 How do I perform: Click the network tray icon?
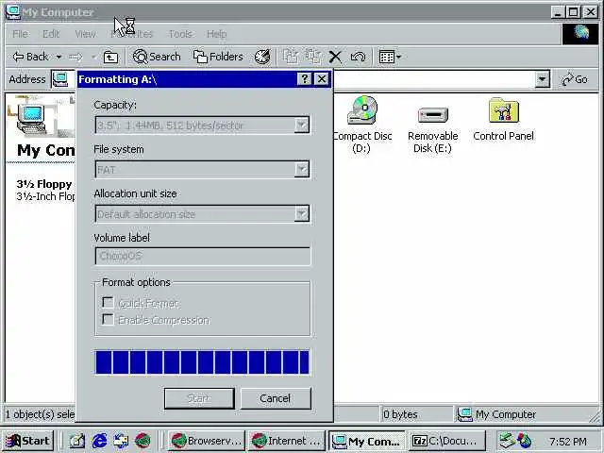coord(506,441)
